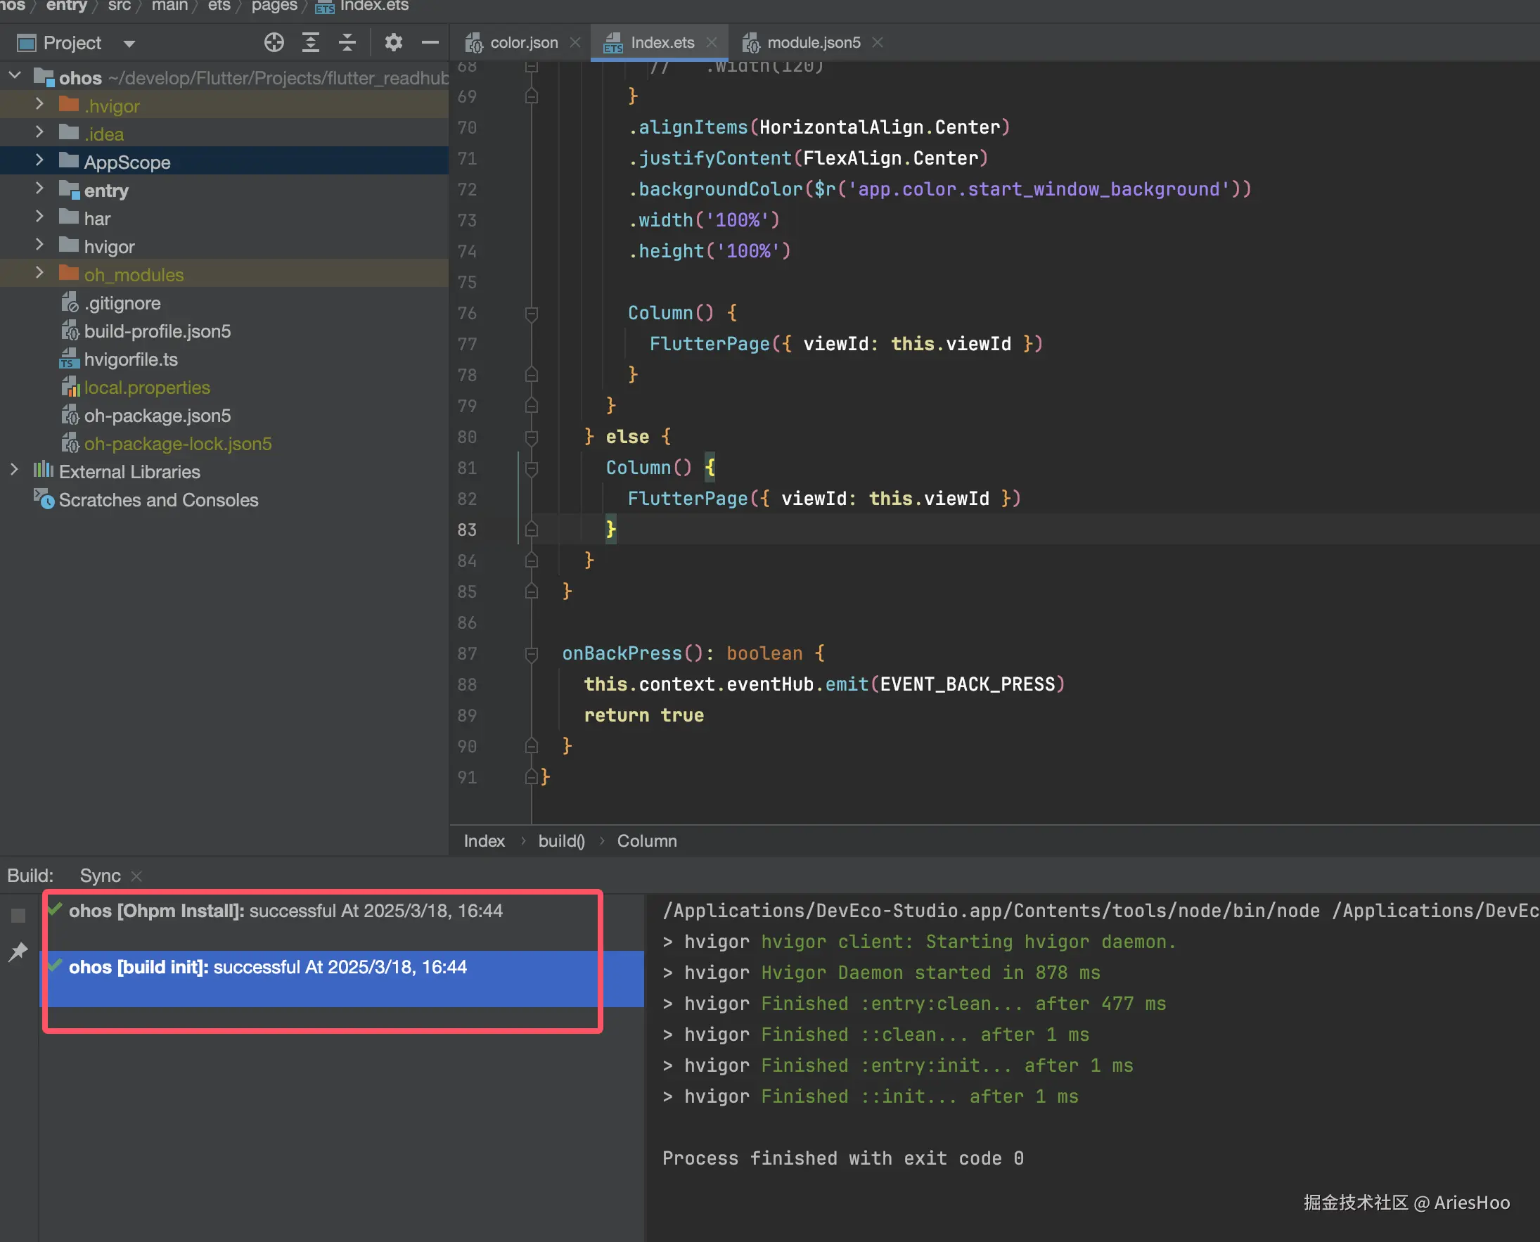Viewport: 1540px width, 1242px height.
Task: Click the Expand All icon in Project panel
Action: pyautogui.click(x=310, y=43)
